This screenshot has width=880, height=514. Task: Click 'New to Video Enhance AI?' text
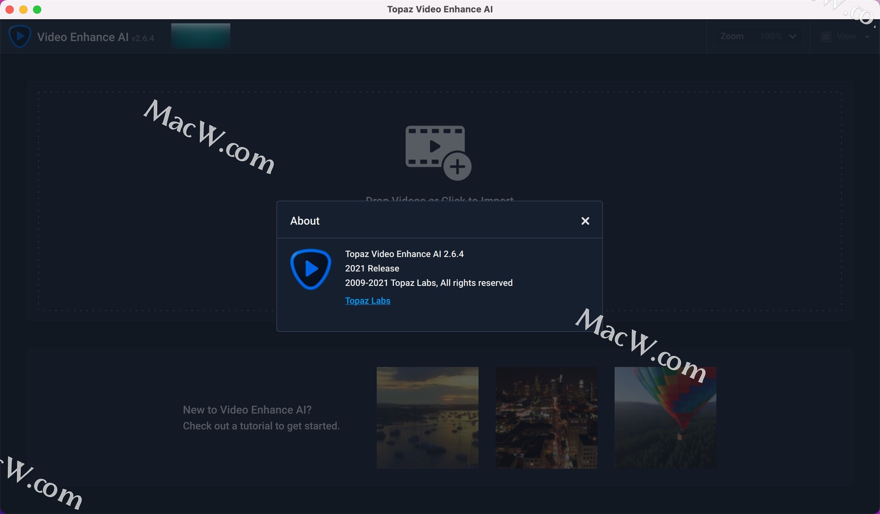pyautogui.click(x=247, y=410)
